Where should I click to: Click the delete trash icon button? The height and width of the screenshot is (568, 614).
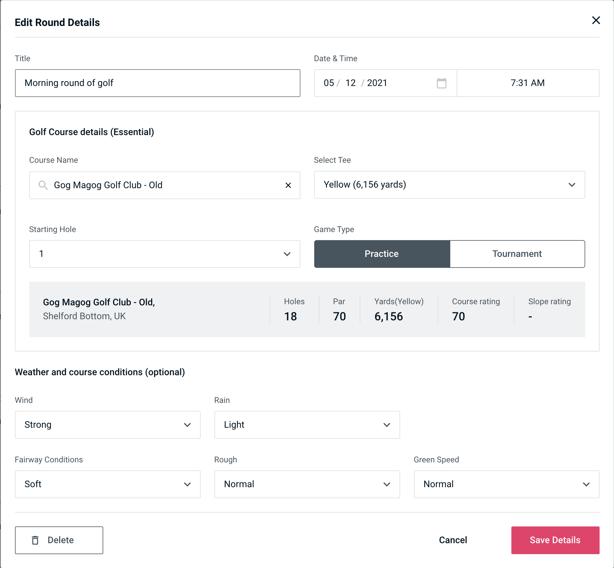pyautogui.click(x=37, y=540)
